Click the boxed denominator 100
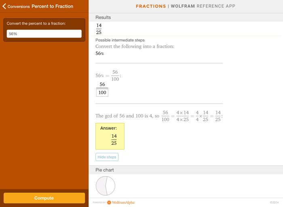The height and width of the screenshot is (207, 283). pyautogui.click(x=102, y=92)
